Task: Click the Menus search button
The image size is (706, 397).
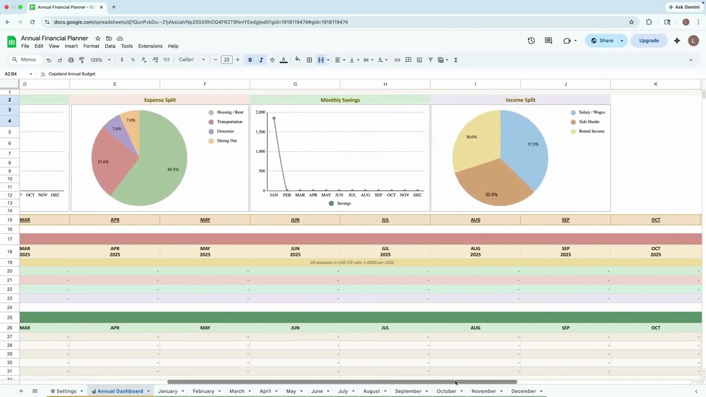Action: coord(24,60)
